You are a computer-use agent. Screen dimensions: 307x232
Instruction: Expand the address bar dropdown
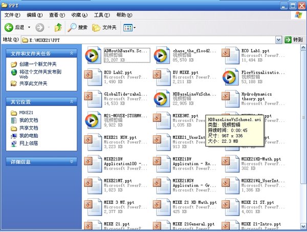click(x=279, y=39)
